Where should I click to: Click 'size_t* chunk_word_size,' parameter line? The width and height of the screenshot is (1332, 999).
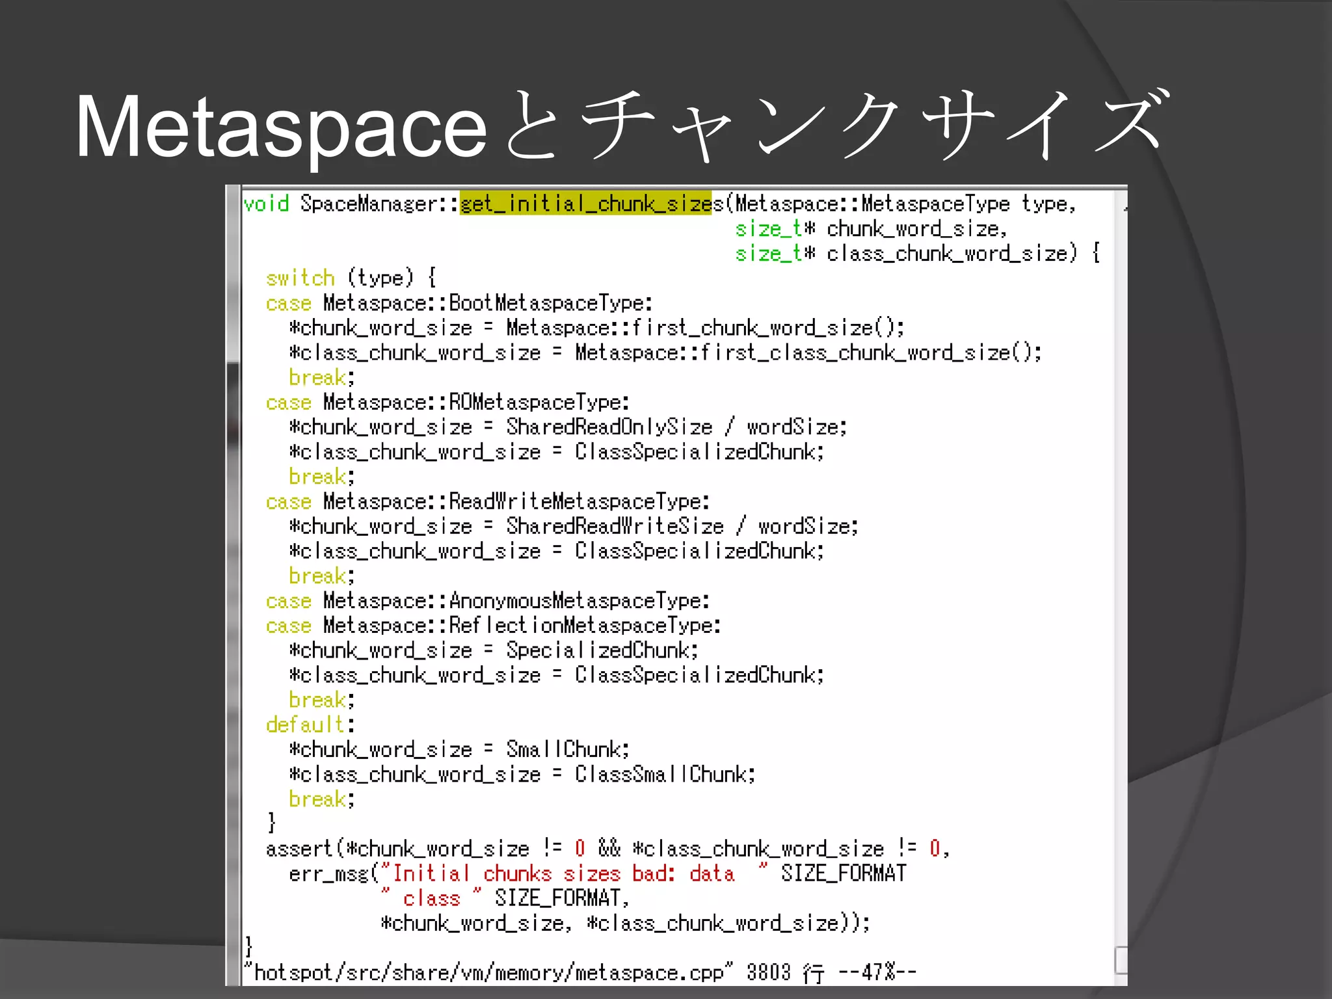coord(872,228)
